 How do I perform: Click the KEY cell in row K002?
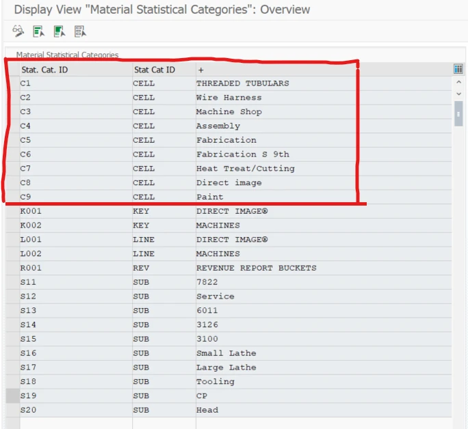(x=164, y=225)
